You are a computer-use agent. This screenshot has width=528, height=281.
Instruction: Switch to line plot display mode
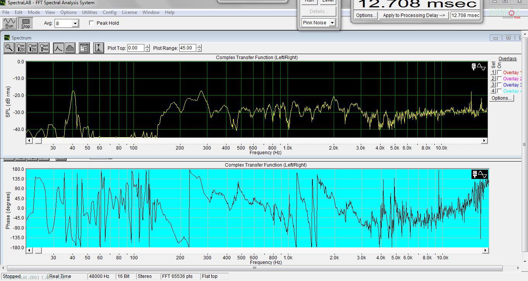tap(58, 48)
